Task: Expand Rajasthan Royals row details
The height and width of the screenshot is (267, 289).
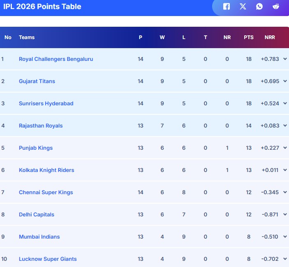Action: click(x=285, y=125)
